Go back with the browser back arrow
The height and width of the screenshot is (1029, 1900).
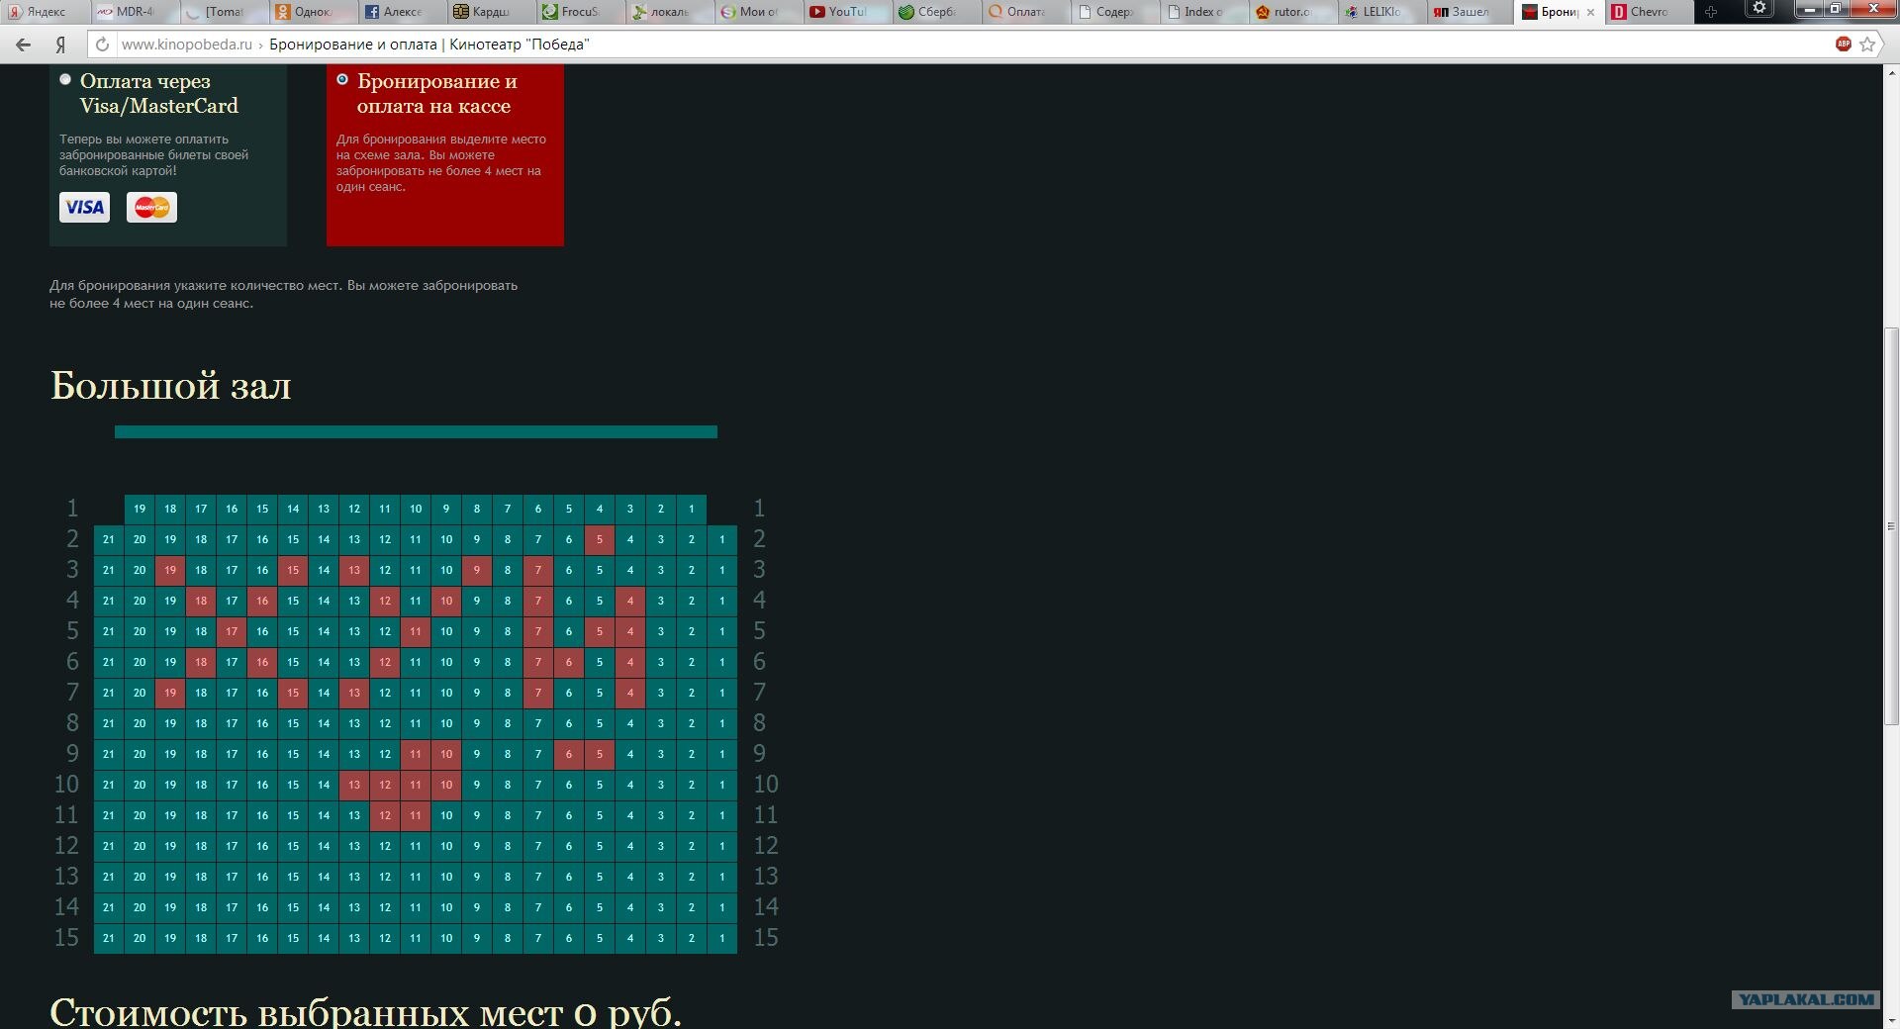pos(23,45)
